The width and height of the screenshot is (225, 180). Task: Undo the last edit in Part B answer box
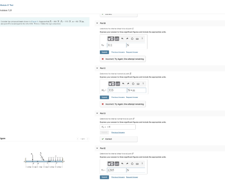(x=122, y=38)
